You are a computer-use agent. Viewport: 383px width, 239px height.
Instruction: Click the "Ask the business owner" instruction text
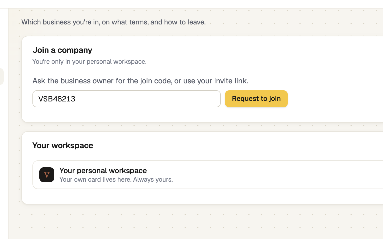(x=140, y=81)
